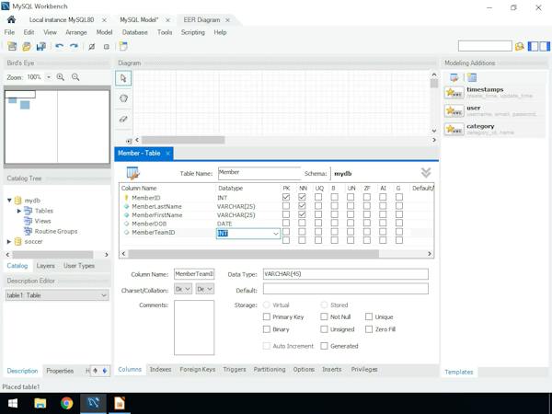Select the hand pan tool

tap(123, 98)
